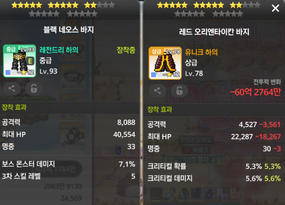Click the 전투력 변화 value
The image size is (285, 205).
[255, 92]
